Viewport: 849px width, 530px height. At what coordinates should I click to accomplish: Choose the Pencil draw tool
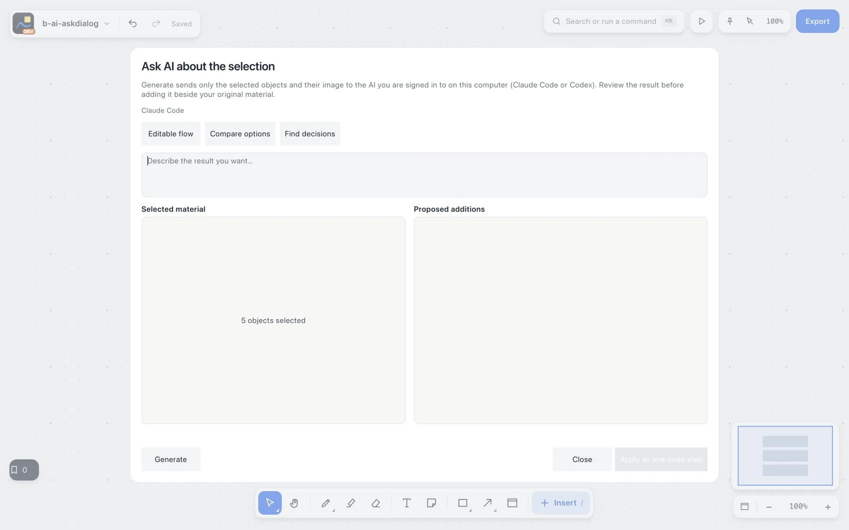326,503
